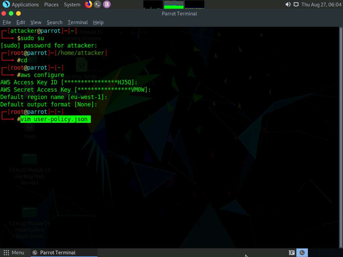Open the Search menu of Parrot Terminal
343x257 pixels.
tap(54, 22)
